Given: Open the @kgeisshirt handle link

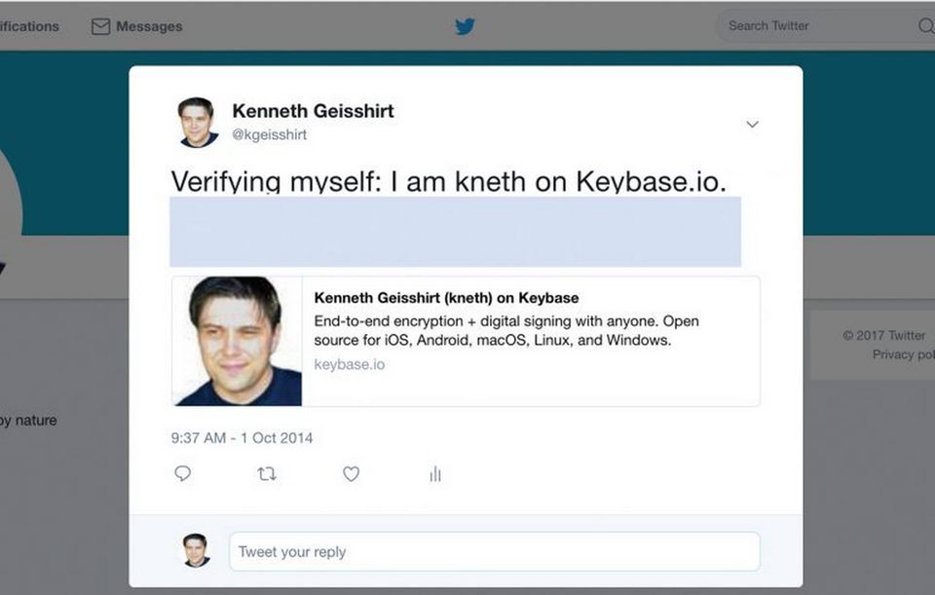Looking at the screenshot, I should coord(270,134).
